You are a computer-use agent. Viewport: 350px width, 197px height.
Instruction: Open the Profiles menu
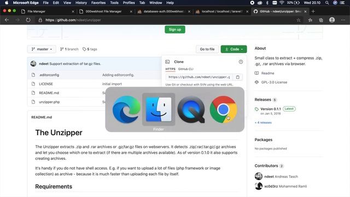pos(129,3)
